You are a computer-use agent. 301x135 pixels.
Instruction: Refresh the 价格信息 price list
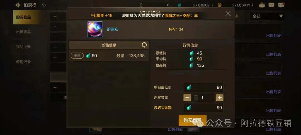tap(144, 45)
